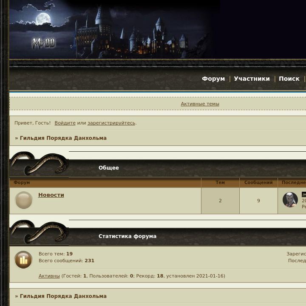306x306 pixels.
Task: Open the bottom Гильдия Порядка Данхольма breadcrumb
Action: 63,296
